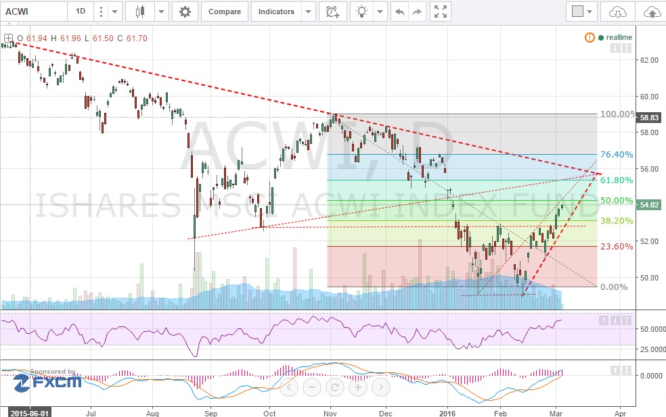This screenshot has width=666, height=417.
Task: Click the Compare button
Action: (x=224, y=11)
